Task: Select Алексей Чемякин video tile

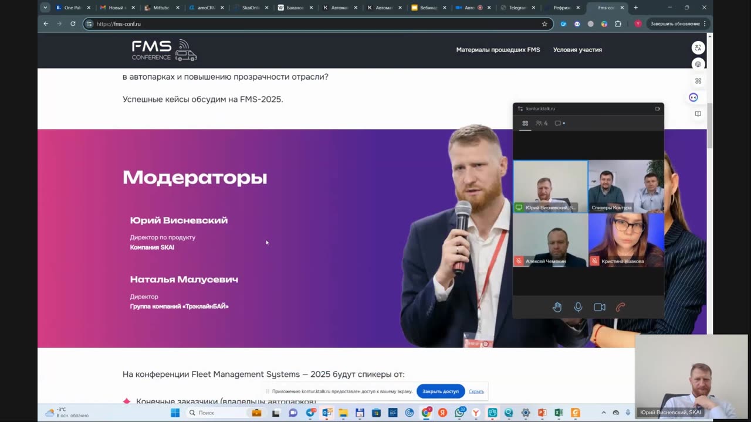Action: [550, 240]
